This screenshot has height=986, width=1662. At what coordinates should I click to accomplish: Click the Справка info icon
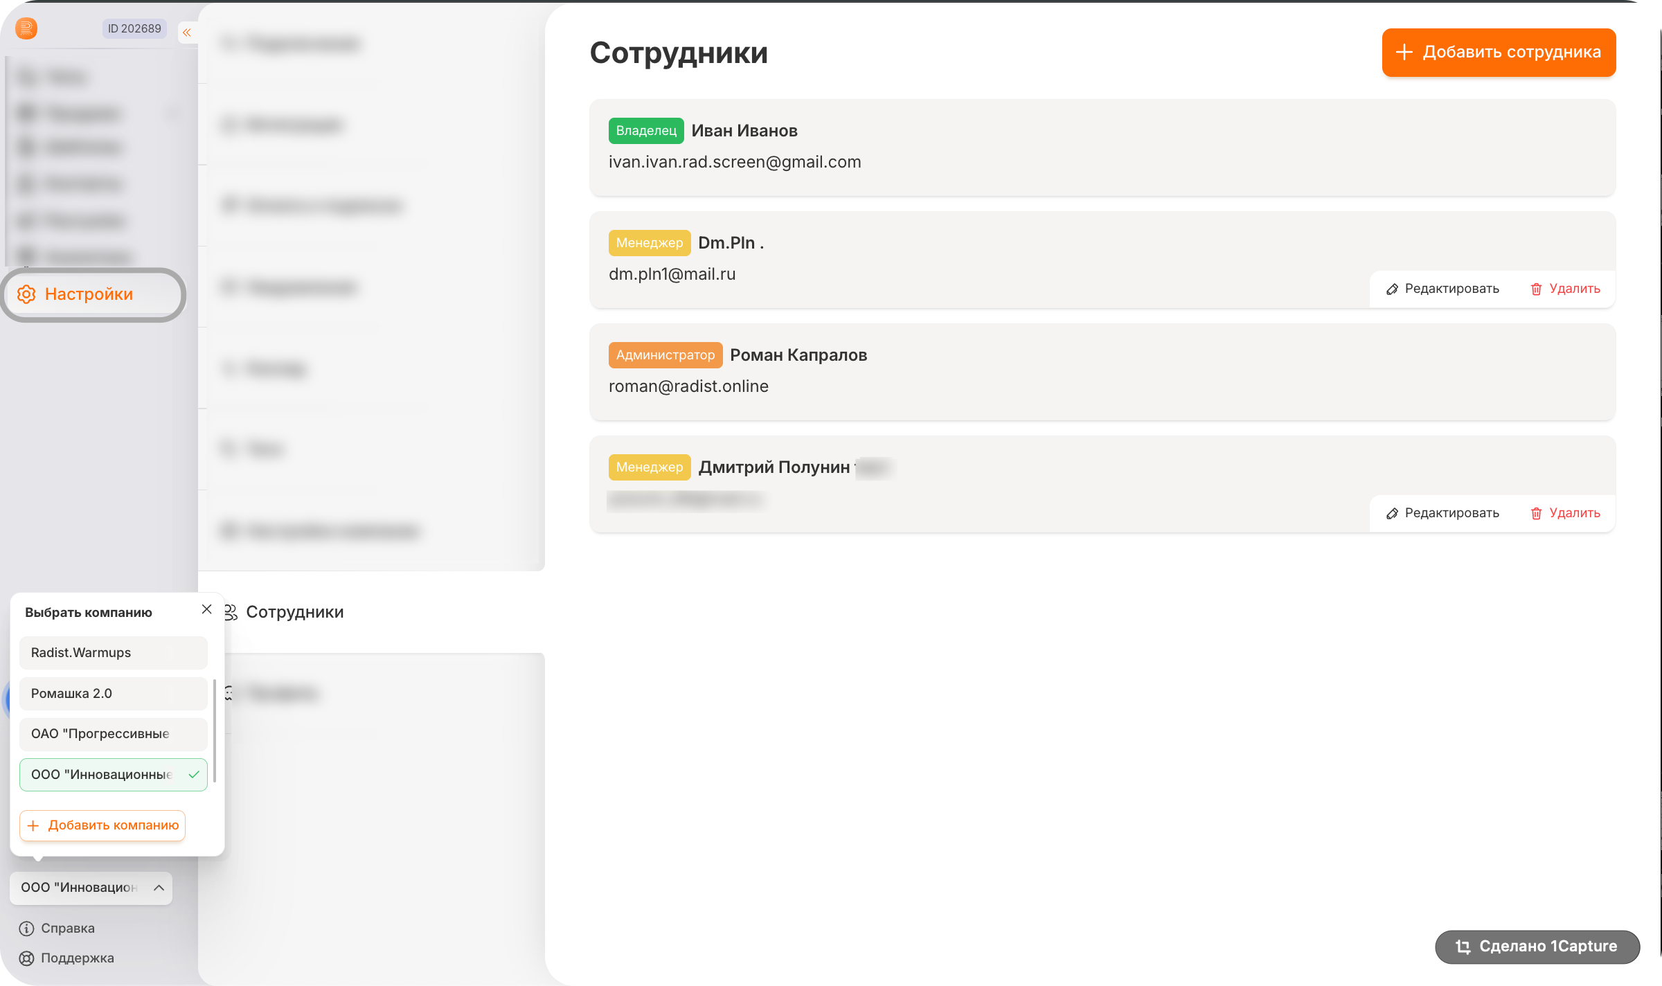26,929
